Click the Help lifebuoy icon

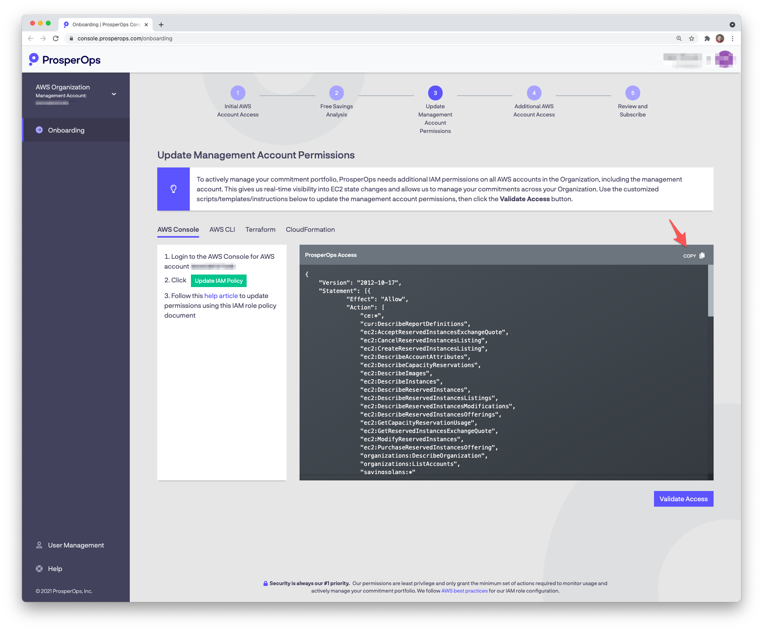pos(39,569)
